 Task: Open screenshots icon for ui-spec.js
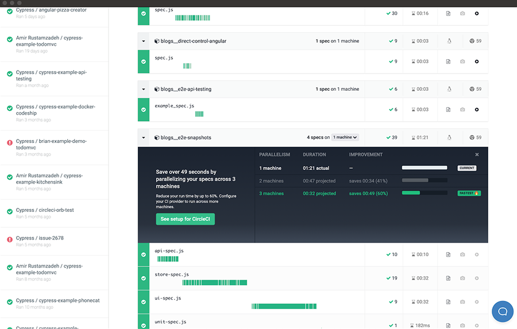tap(462, 302)
